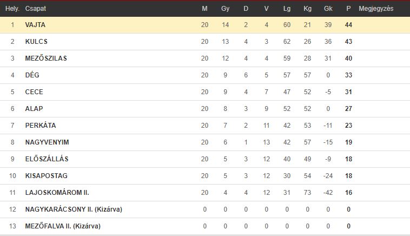Open the ELŐSZÁLLÁS team entry
This screenshot has height=236, width=410.
47,159
